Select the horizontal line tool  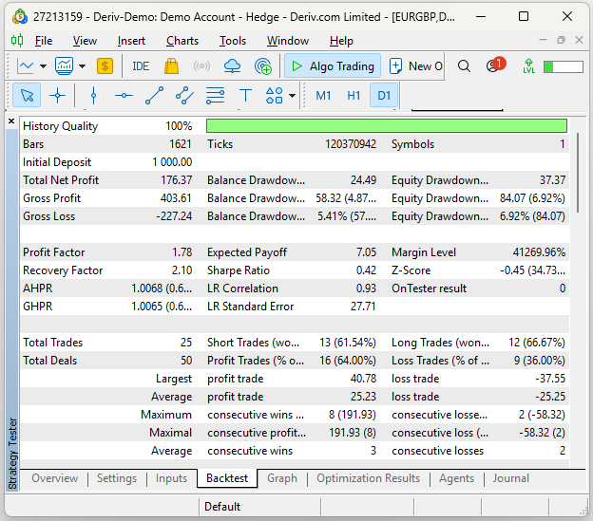click(x=124, y=96)
